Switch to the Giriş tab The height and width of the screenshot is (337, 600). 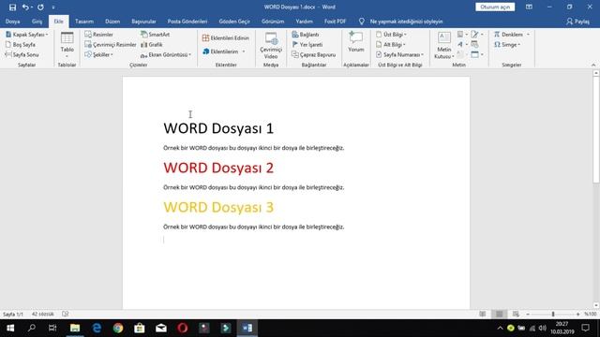[37, 22]
